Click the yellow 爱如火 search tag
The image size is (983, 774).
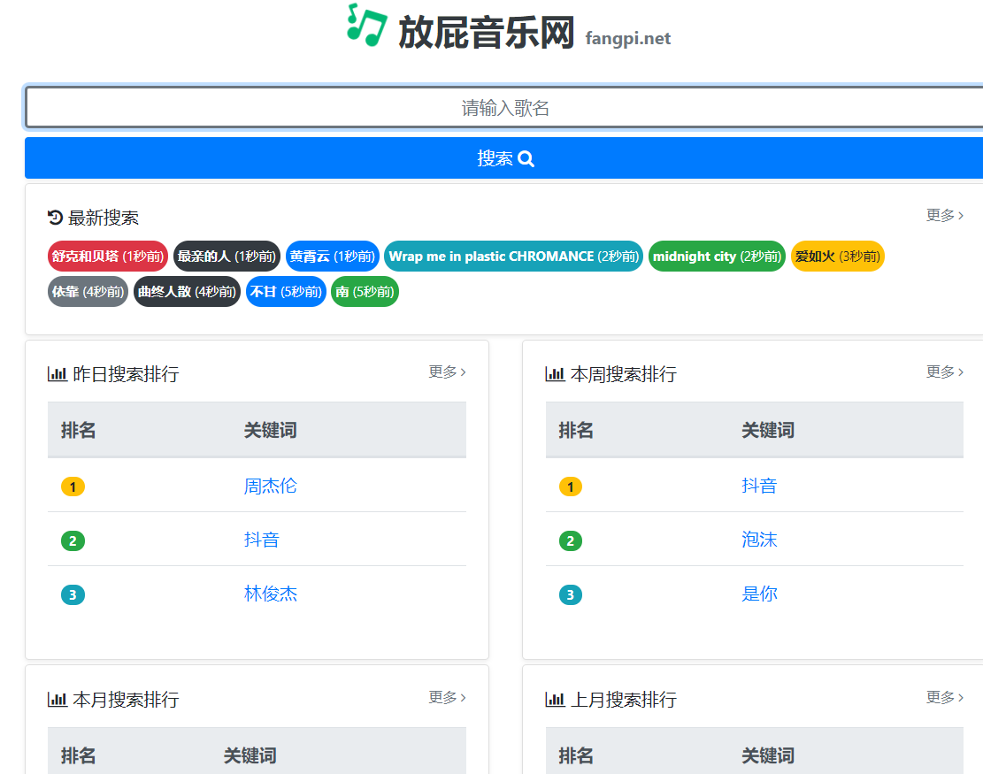pyautogui.click(x=837, y=257)
